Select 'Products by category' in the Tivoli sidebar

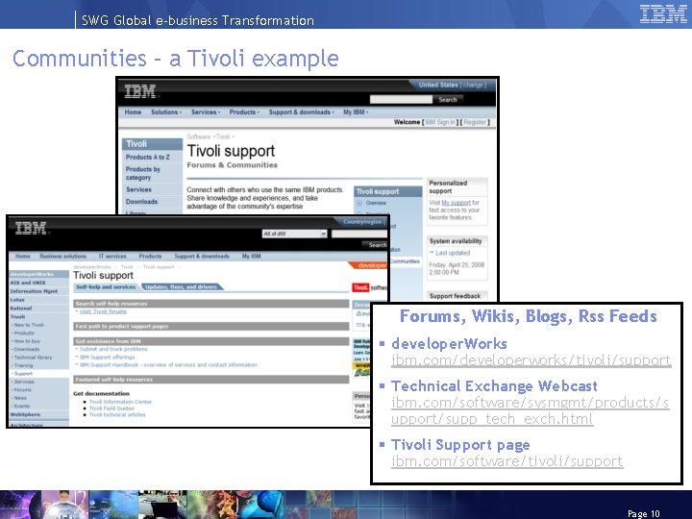143,173
